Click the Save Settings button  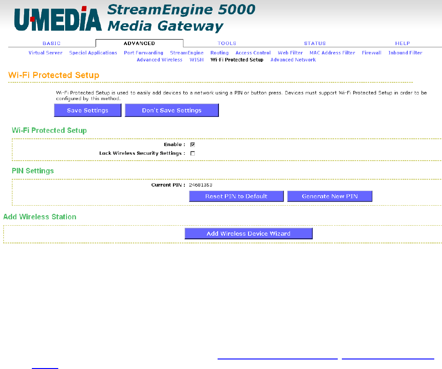[88, 110]
